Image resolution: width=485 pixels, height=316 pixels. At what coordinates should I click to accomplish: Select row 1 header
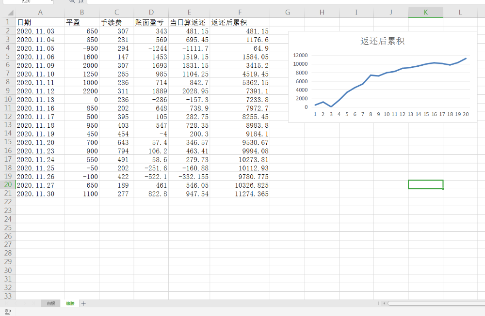[8, 22]
